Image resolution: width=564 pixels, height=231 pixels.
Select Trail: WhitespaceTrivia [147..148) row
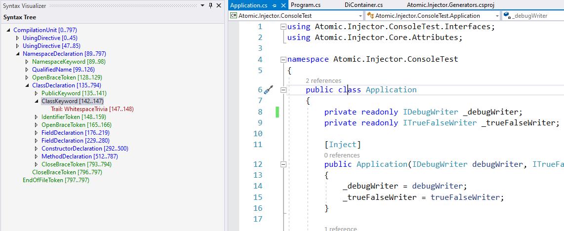92,109
